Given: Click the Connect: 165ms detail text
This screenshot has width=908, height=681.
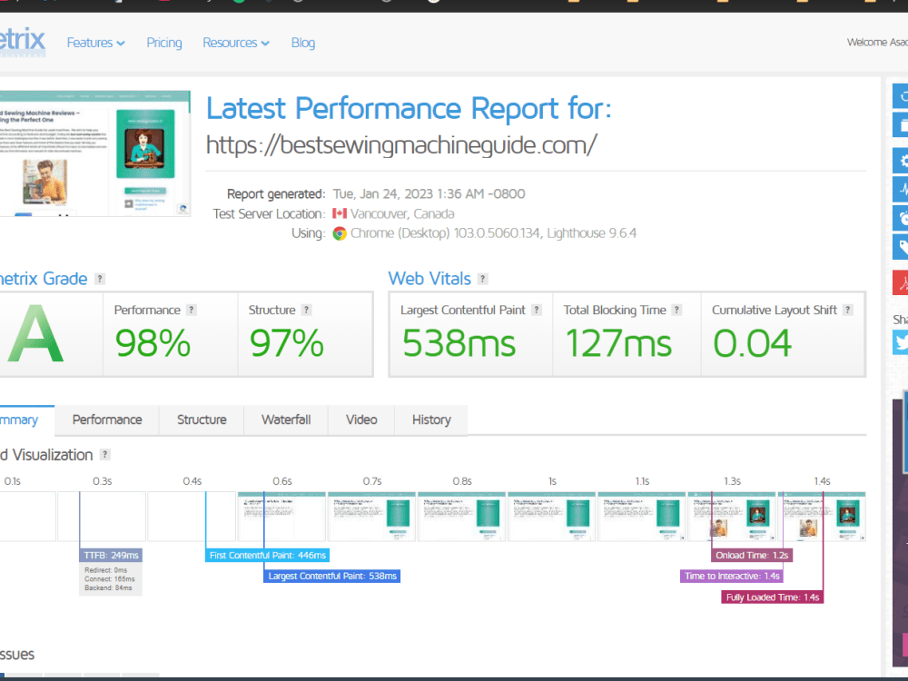Looking at the screenshot, I should 110,579.
